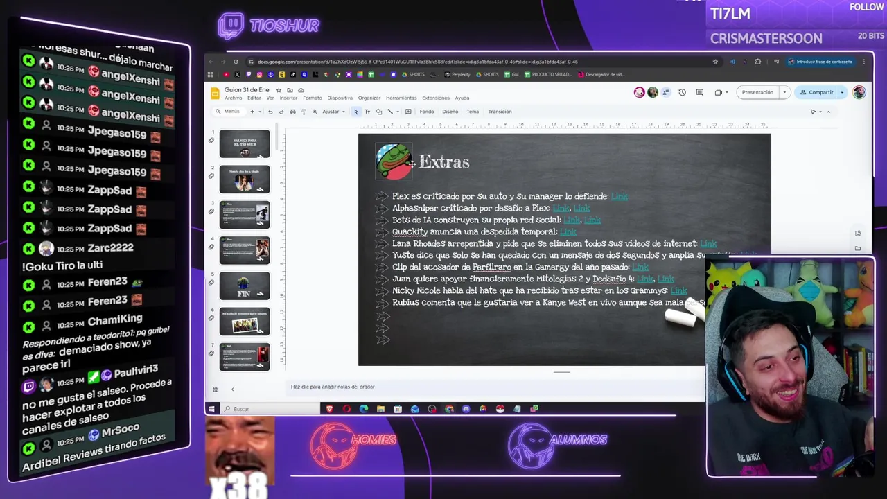This screenshot has height=499, width=887.
Task: Add a new slide with plus button
Action: click(x=252, y=112)
